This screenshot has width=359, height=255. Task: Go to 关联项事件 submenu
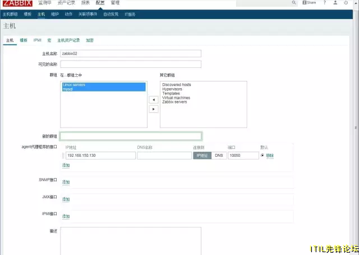tap(88, 14)
